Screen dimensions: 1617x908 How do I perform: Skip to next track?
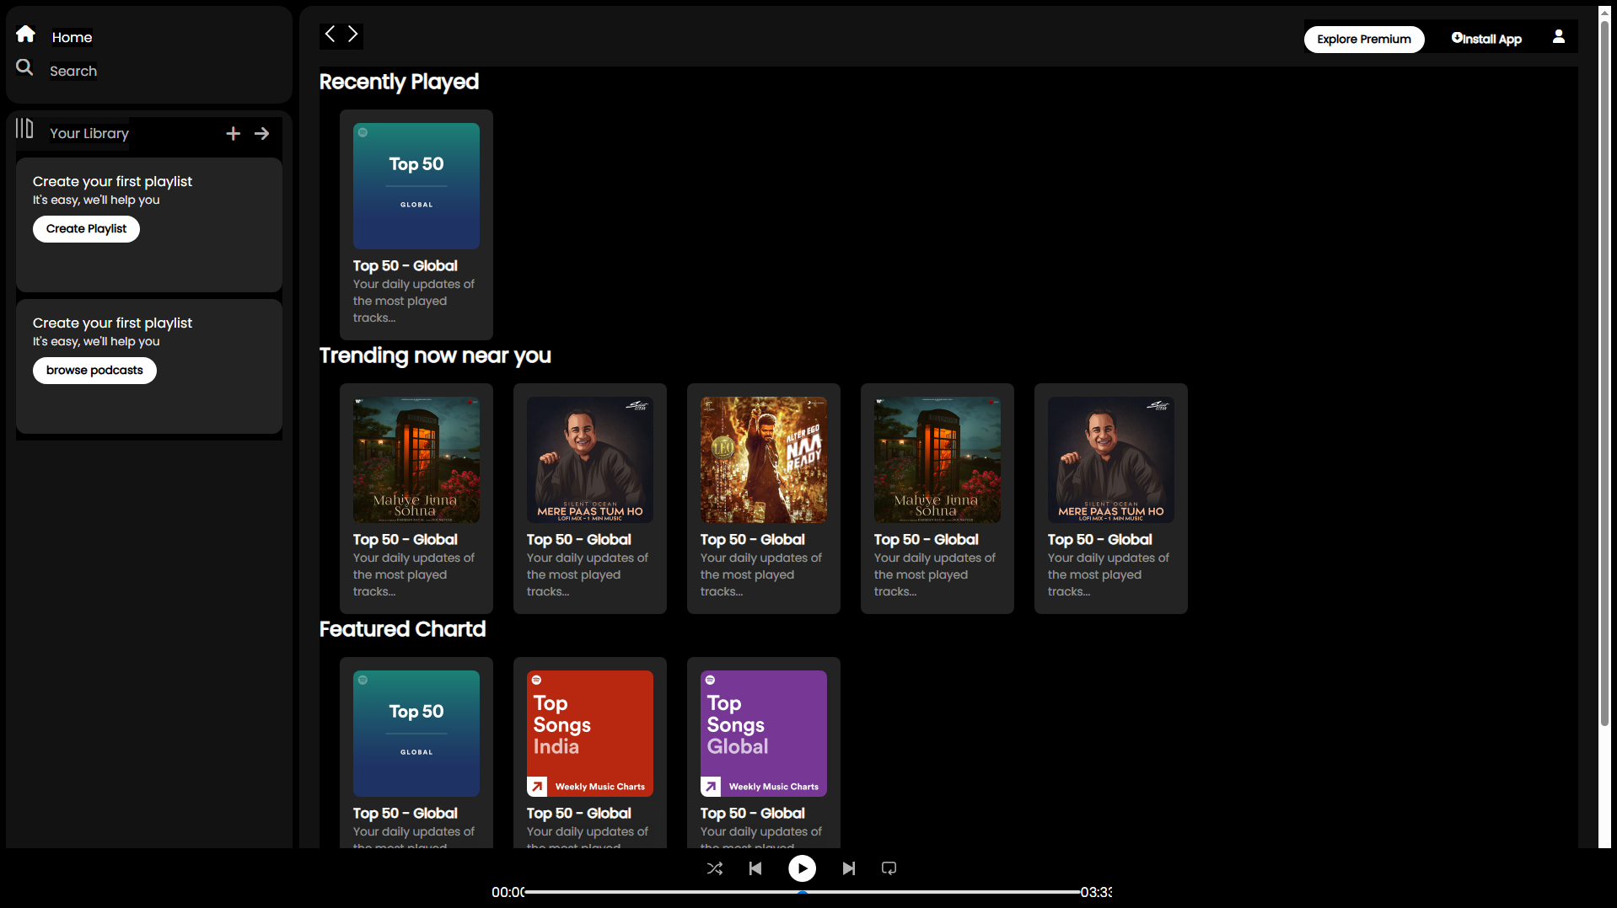(849, 868)
